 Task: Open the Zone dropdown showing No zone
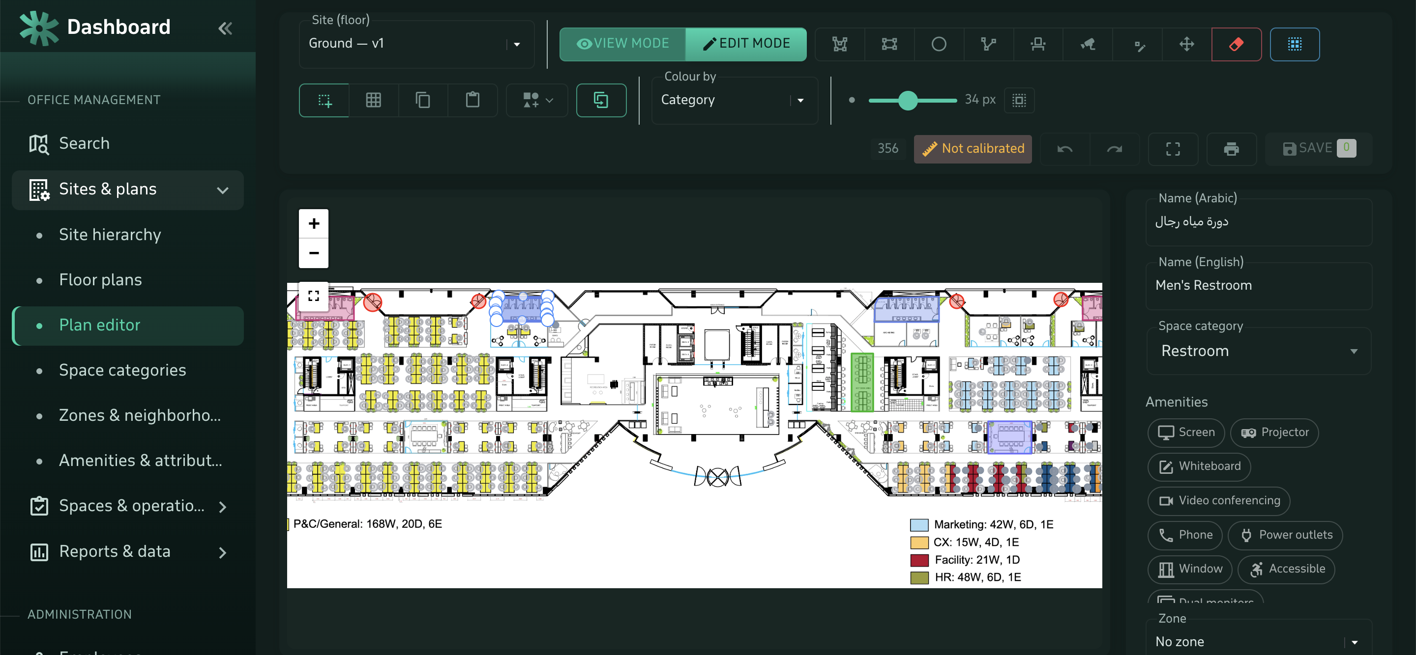(x=1259, y=641)
